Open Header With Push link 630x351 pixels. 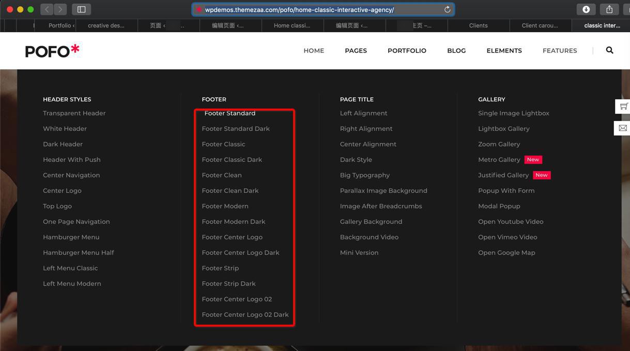(x=71, y=160)
